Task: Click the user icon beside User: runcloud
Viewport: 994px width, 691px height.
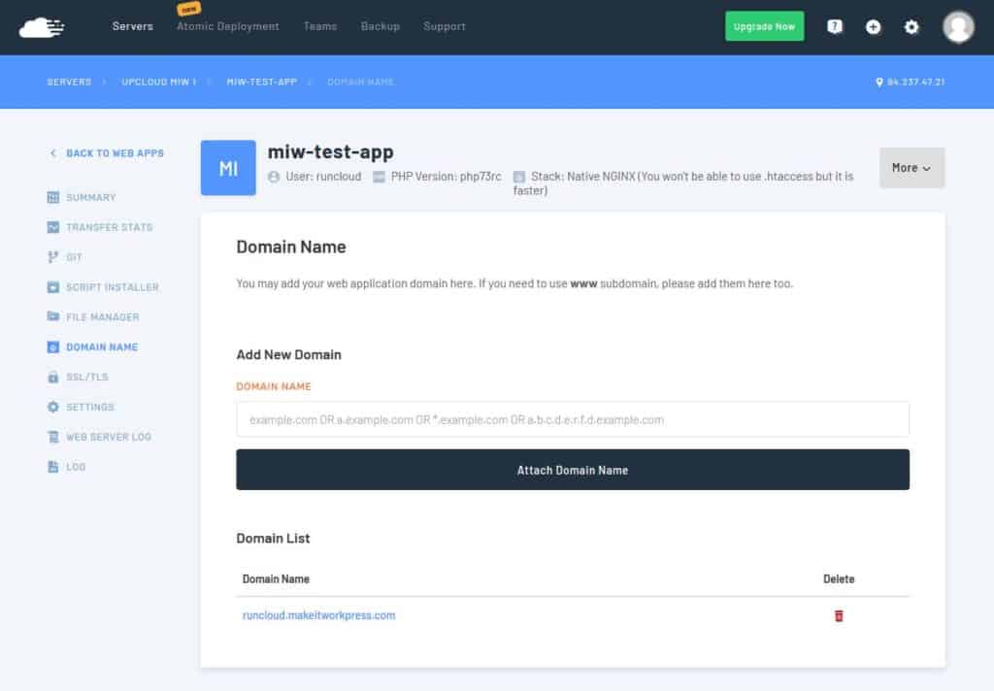Action: point(274,177)
